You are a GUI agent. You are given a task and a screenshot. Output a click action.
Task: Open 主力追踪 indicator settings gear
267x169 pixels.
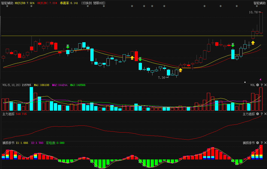point(257,114)
